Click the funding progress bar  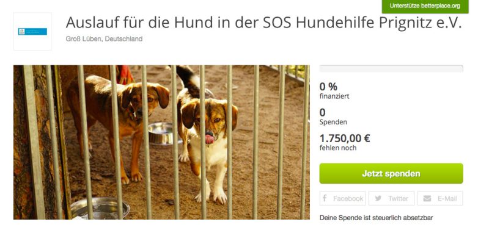click(391, 68)
